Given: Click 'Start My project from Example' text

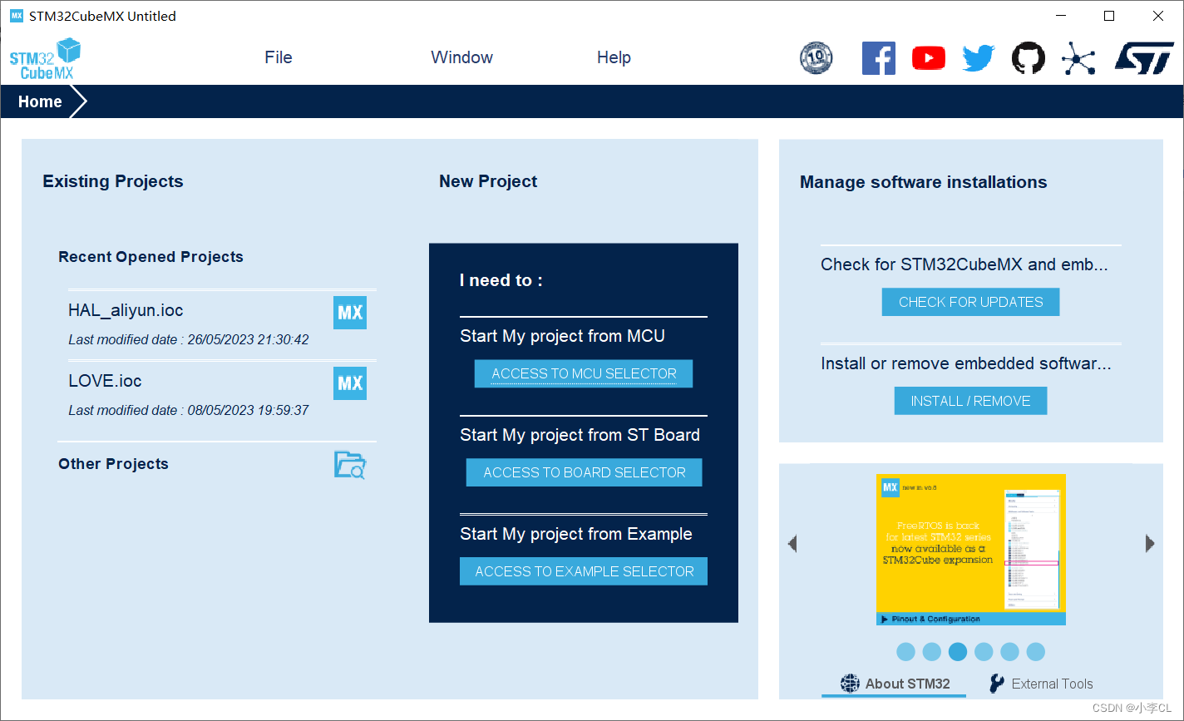Looking at the screenshot, I should [576, 534].
